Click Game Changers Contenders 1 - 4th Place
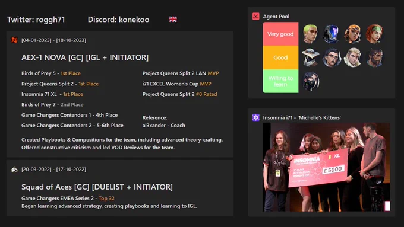 click(x=70, y=115)
